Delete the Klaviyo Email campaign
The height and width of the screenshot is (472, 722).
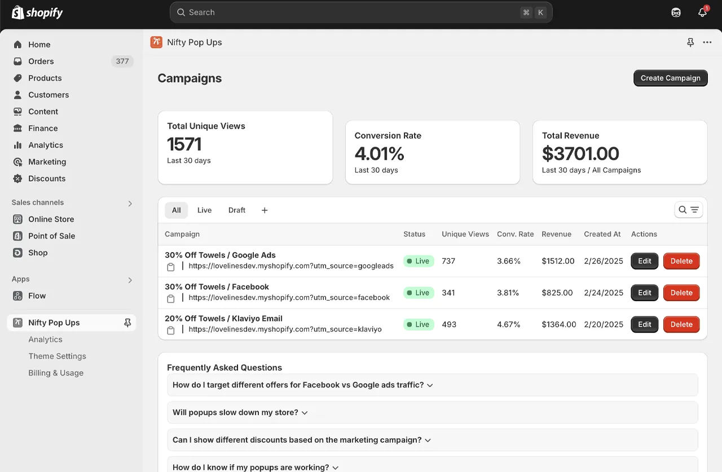(681, 324)
